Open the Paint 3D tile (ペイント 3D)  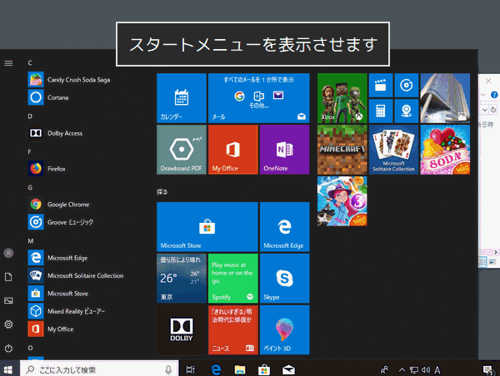coord(283,329)
